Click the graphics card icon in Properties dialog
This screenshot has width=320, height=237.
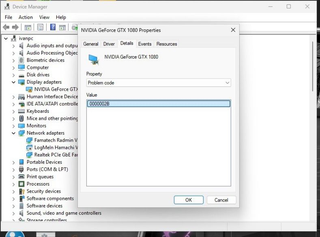tap(94, 59)
